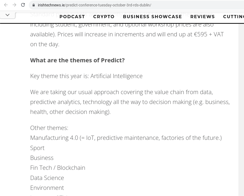This screenshot has height=196, width=244.
Task: Reload the current page
Action: [x=23, y=5]
